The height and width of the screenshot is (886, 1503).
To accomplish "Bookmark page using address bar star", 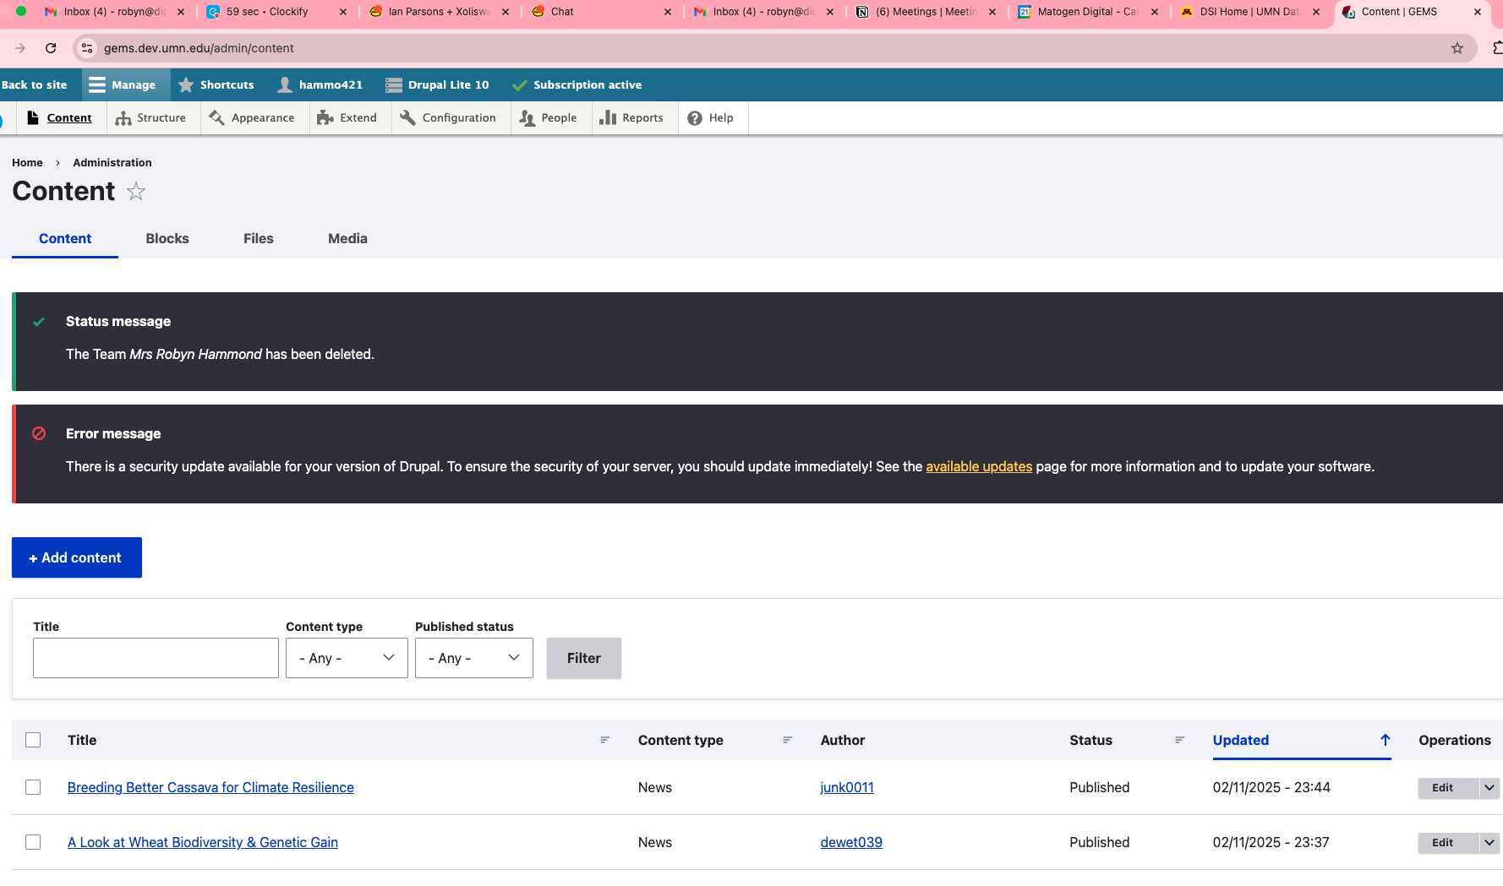I will [x=1457, y=48].
